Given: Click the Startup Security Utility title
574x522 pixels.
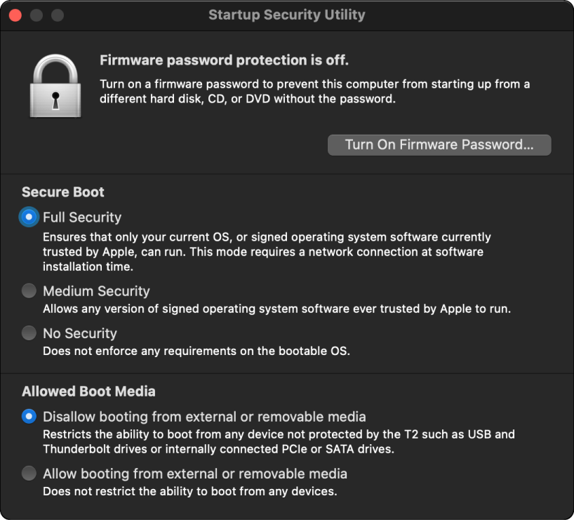Looking at the screenshot, I should (286, 15).
